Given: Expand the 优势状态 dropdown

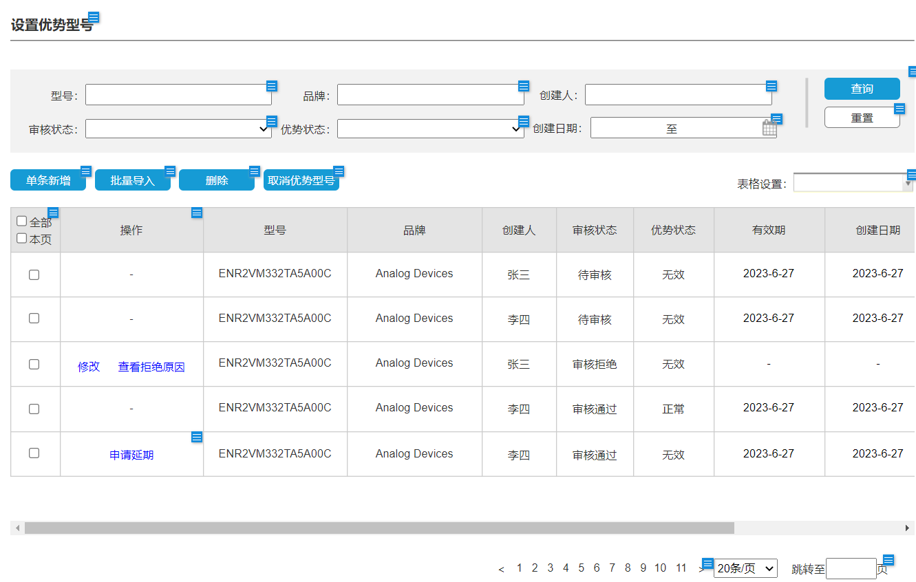Looking at the screenshot, I should (x=430, y=129).
